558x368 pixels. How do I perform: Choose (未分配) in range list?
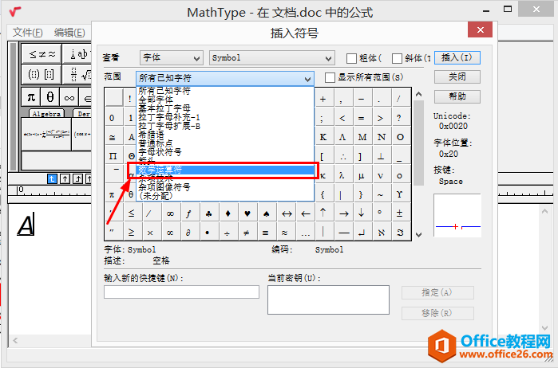click(225, 196)
